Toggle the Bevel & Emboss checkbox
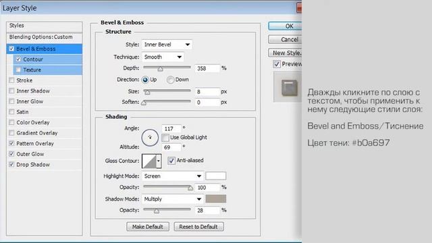 [x=11, y=49]
